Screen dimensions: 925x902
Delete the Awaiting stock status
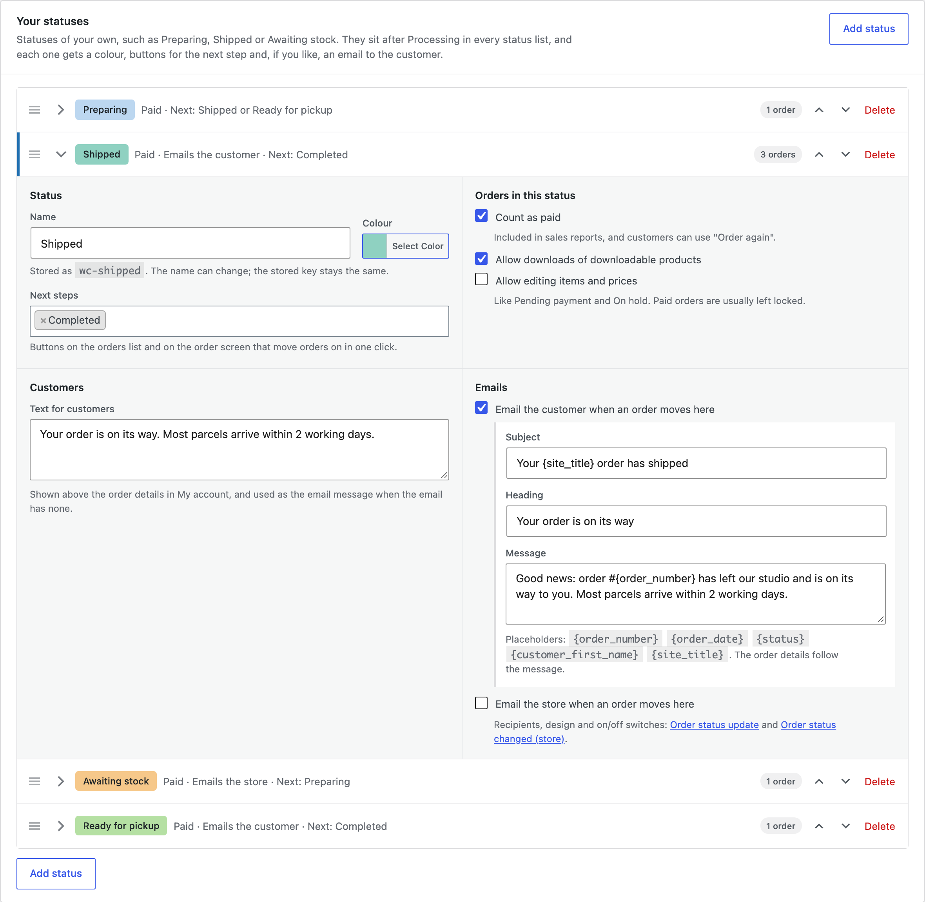tap(880, 782)
